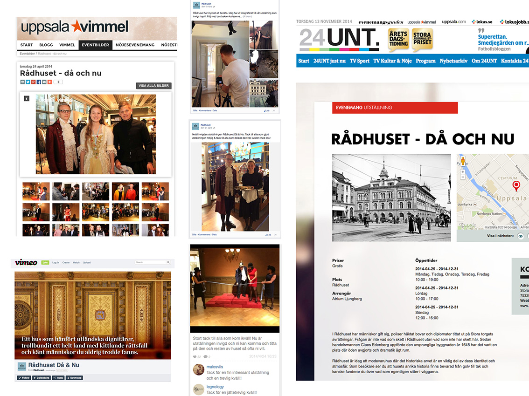Click Rådhuset avatar in second Facebook post
Screen dimensions: 529x396
(195, 126)
